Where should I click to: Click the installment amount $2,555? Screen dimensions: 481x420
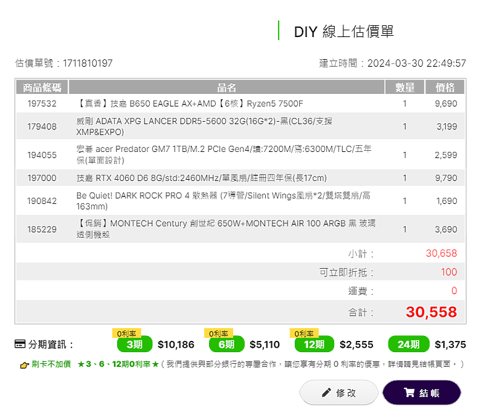[x=356, y=345]
